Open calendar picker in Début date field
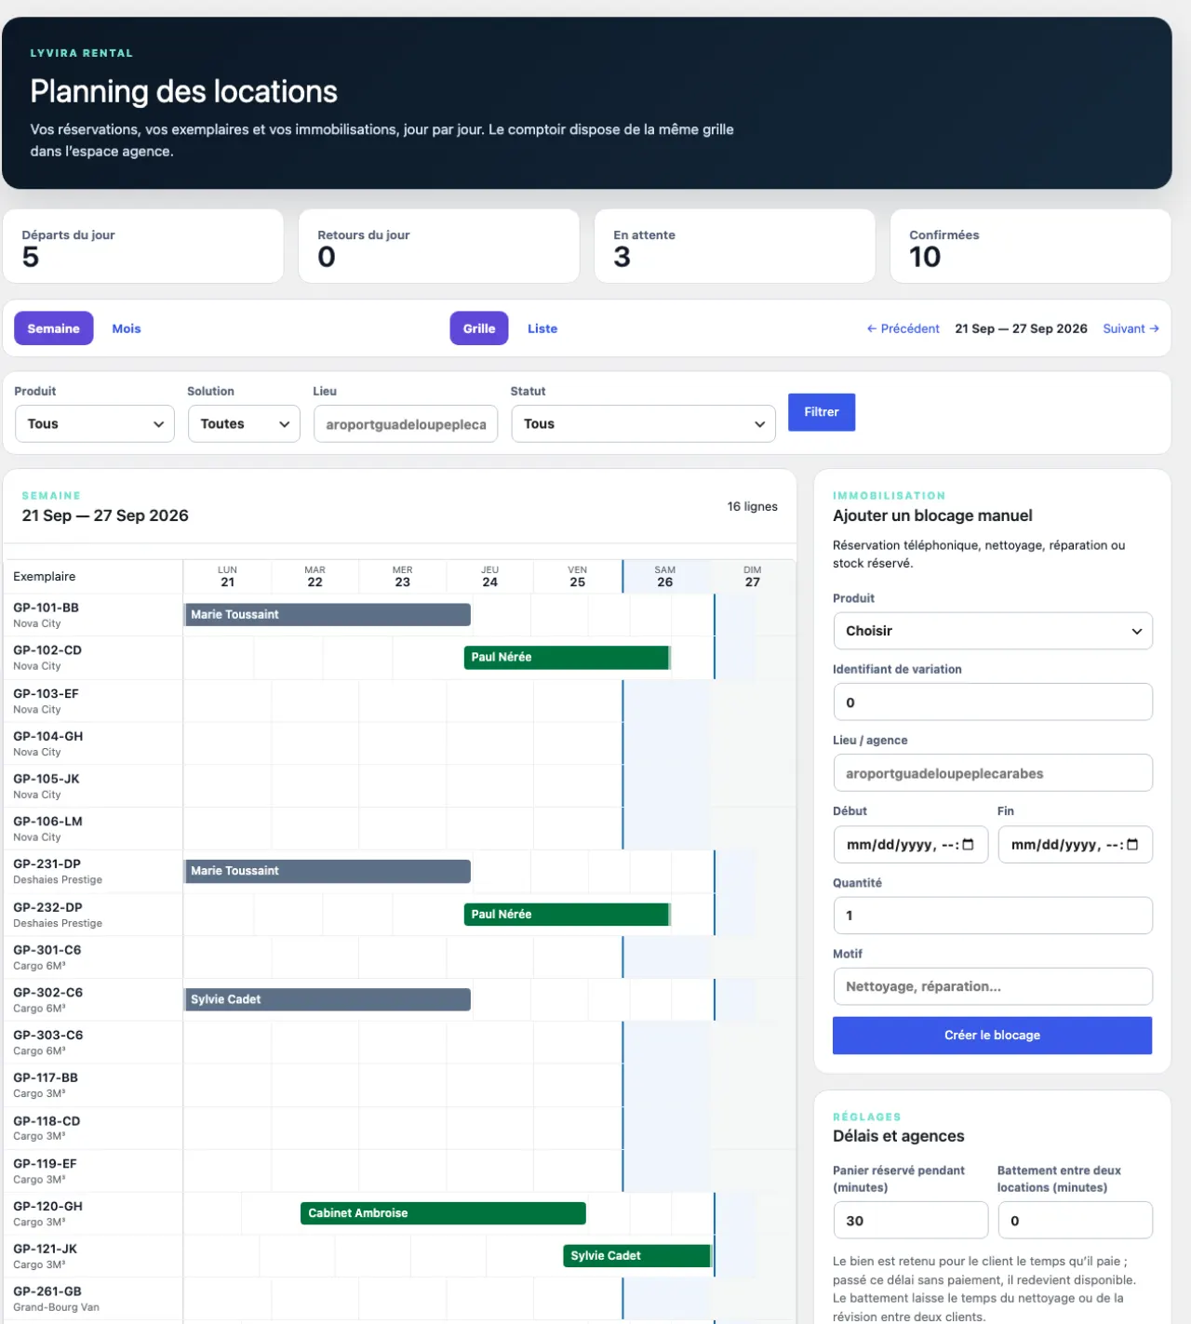The width and height of the screenshot is (1191, 1324). [x=968, y=845]
